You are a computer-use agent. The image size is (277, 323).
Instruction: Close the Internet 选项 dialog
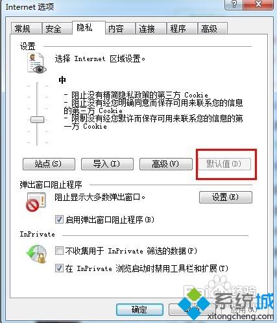(x=259, y=5)
